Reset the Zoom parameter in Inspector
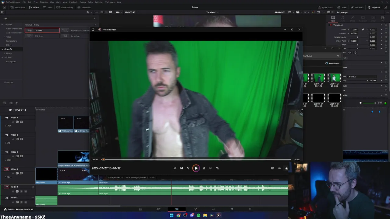 click(x=386, y=30)
